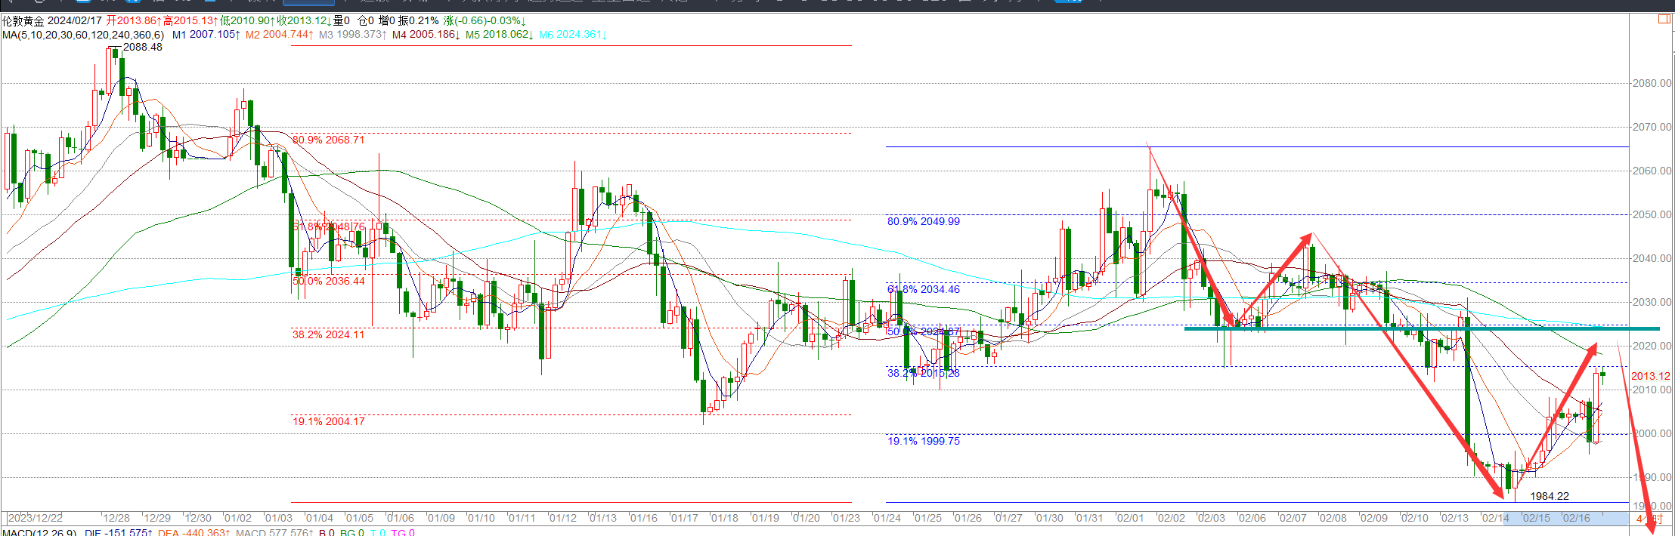
Task: Open the MACD(12,26,9) indicator label
Action: (39, 532)
